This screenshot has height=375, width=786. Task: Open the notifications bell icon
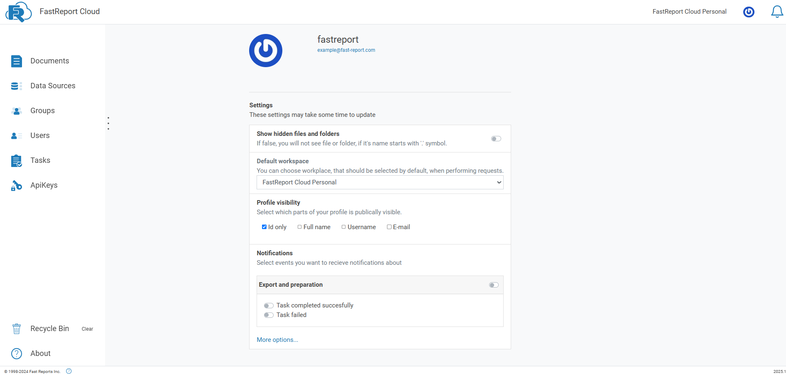(x=777, y=12)
